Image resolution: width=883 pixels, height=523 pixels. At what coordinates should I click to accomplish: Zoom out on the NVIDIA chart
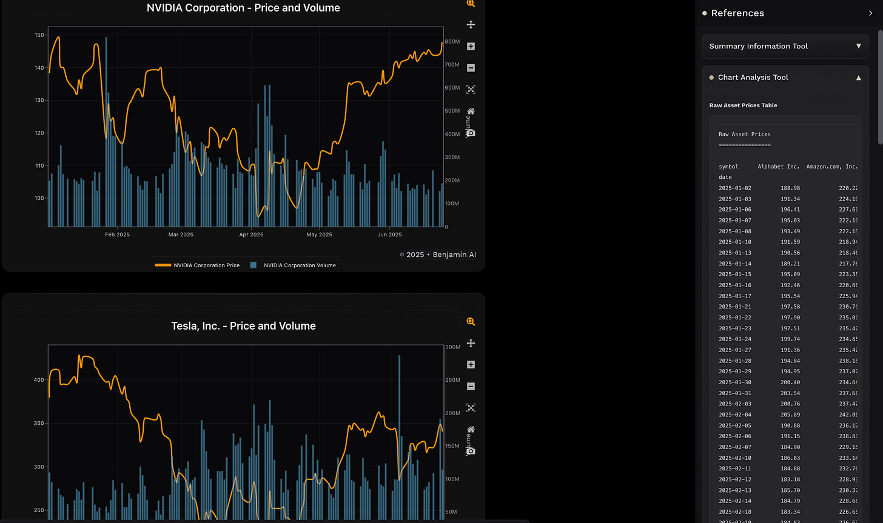click(x=471, y=68)
